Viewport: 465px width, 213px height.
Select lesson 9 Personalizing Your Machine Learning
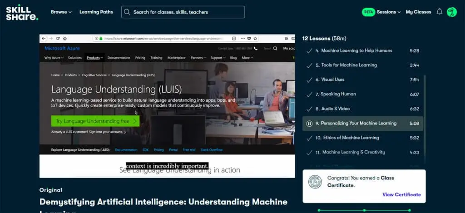coord(363,124)
